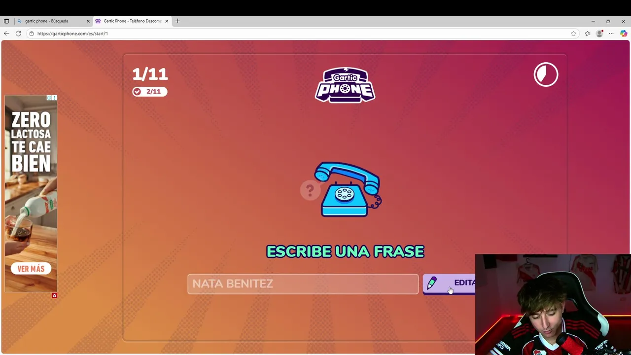Viewport: 631px width, 355px height.
Task: Add this page to favorites star
Action: [x=573, y=34]
